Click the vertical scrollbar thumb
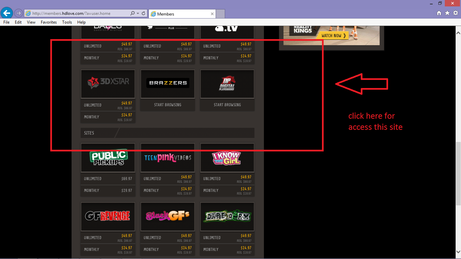461x259 pixels. (458, 174)
